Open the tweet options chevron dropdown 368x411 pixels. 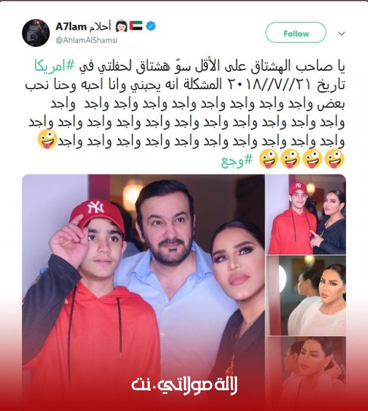click(x=341, y=33)
